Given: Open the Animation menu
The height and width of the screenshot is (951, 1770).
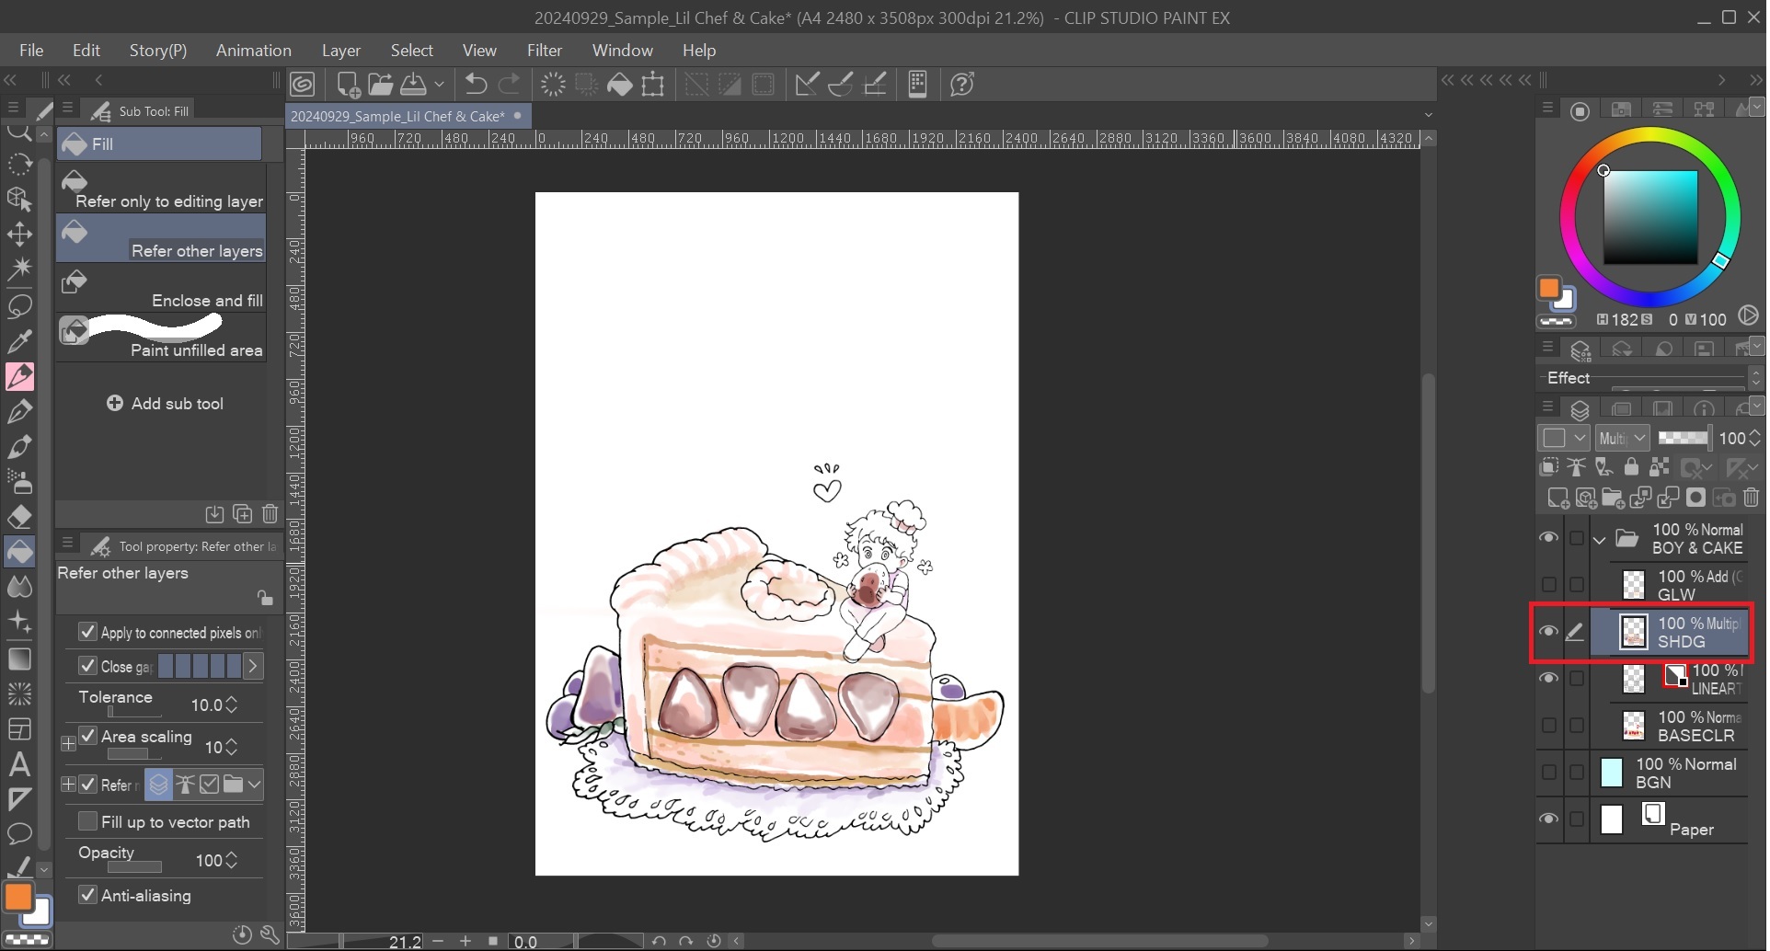Looking at the screenshot, I should pyautogui.click(x=254, y=51).
